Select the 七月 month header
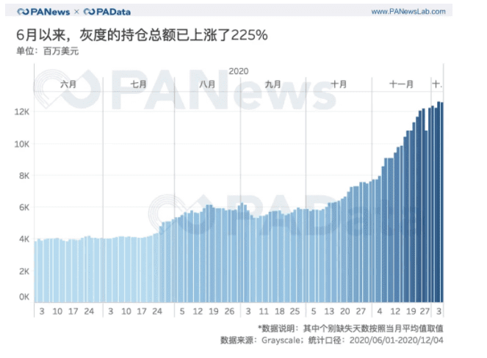The height and width of the screenshot is (358, 487). (138, 84)
